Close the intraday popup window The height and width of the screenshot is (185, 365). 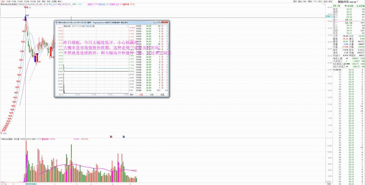(x=165, y=22)
